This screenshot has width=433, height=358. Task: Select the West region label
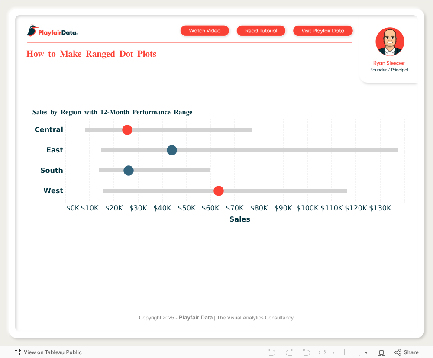53,190
